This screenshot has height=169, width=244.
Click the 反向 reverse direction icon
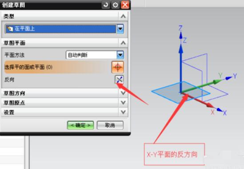[120, 80]
